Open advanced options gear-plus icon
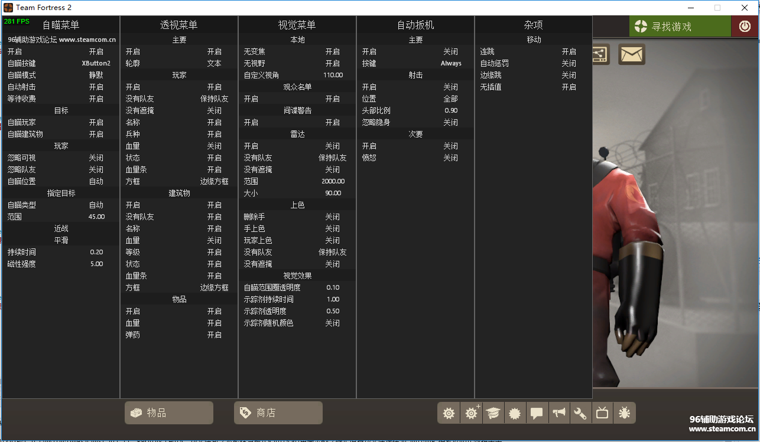The height and width of the screenshot is (442, 760). click(471, 413)
